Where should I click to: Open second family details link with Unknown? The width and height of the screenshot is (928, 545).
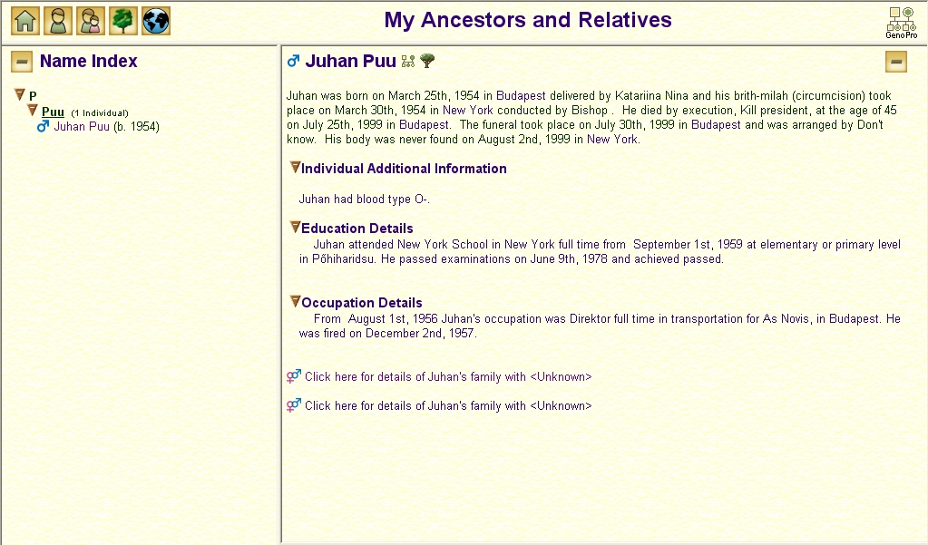point(448,406)
